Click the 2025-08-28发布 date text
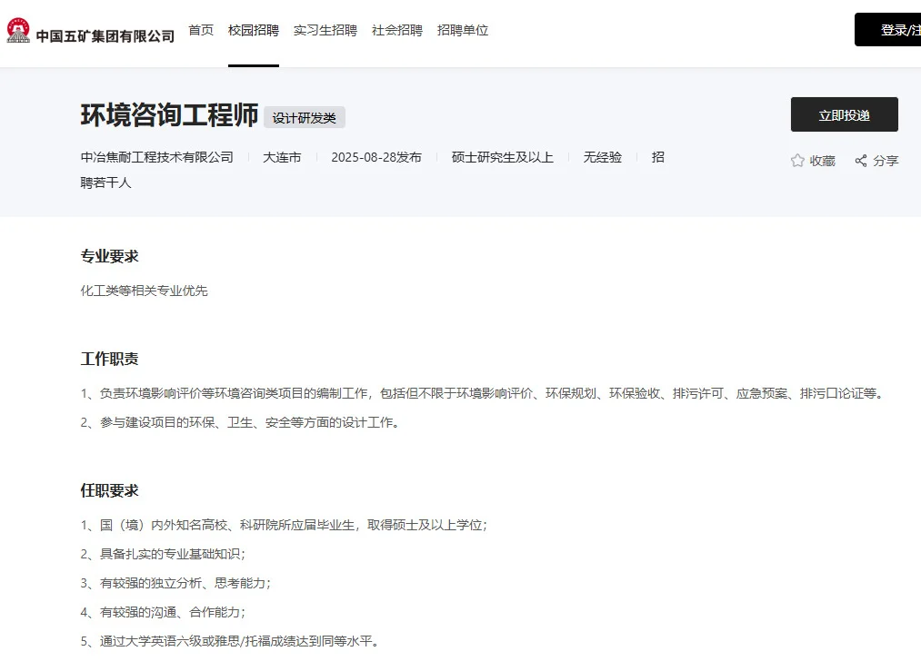 pyautogui.click(x=376, y=157)
